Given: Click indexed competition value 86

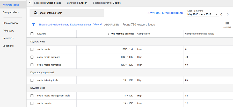Looking at the screenshot, I should click(x=186, y=80).
